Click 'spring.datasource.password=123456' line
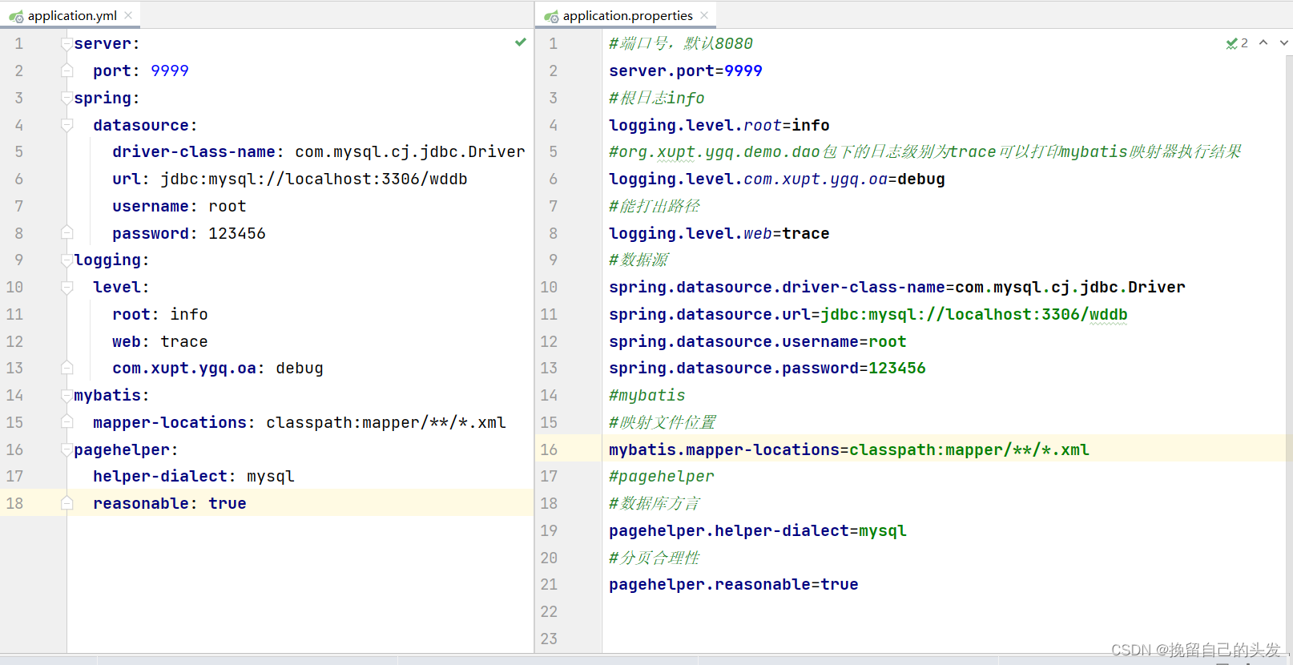The image size is (1293, 665). (767, 368)
